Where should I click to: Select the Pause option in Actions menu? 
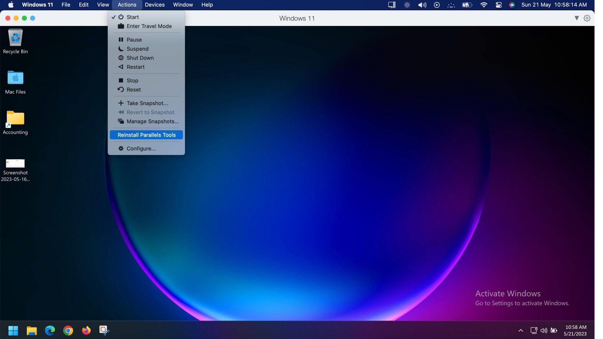click(134, 39)
